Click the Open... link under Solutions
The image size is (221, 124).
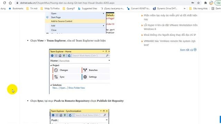pyautogui.click(x=63, y=88)
